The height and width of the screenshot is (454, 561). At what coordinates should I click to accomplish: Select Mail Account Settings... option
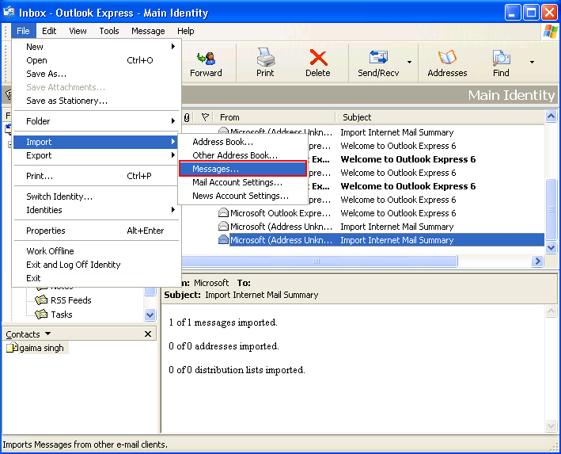point(243,182)
